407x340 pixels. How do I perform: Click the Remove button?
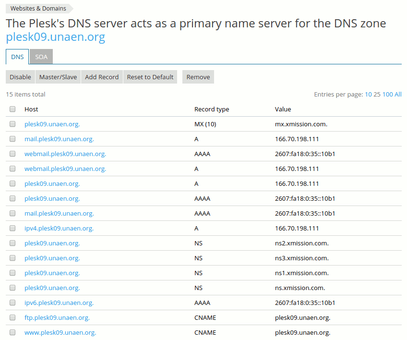[x=198, y=77]
